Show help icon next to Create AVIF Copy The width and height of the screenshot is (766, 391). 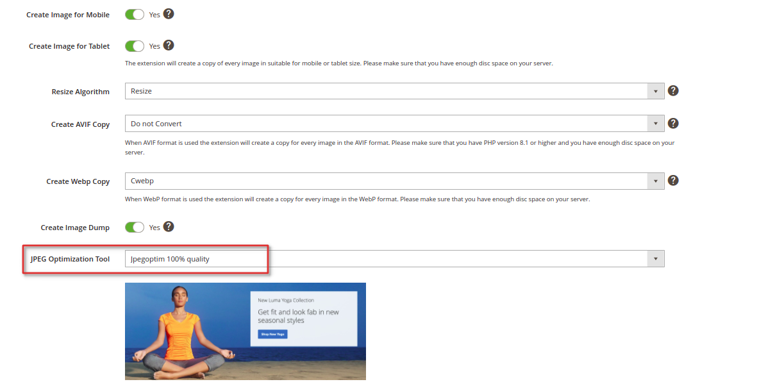[x=673, y=123]
